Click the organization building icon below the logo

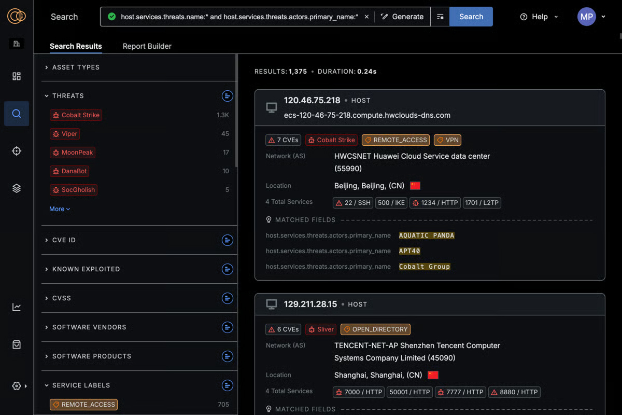pyautogui.click(x=16, y=43)
